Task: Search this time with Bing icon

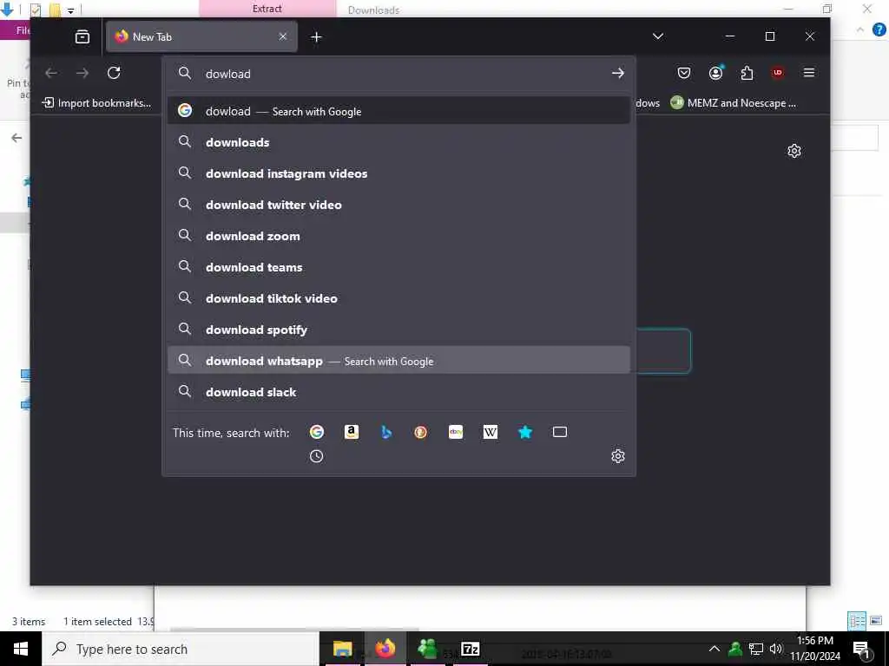Action: point(386,432)
